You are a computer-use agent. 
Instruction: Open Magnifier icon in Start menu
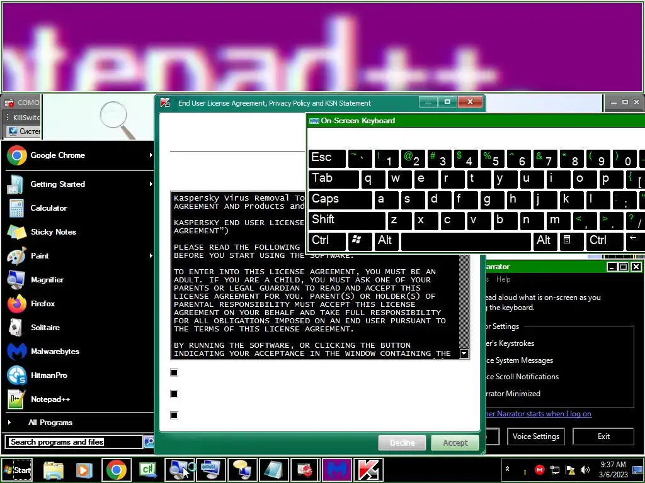click(16, 280)
